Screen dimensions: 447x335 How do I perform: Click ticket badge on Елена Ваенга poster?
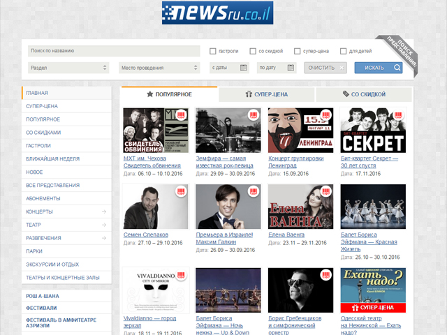click(x=326, y=191)
